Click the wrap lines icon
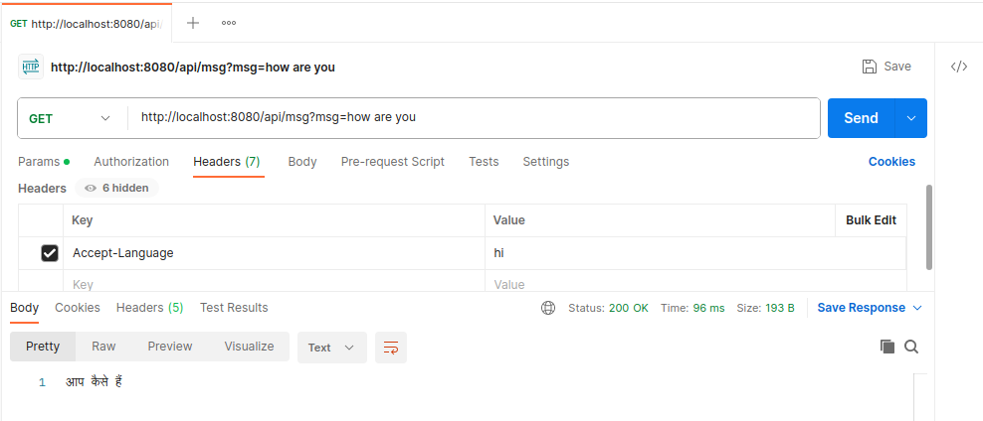983x421 pixels. [391, 348]
